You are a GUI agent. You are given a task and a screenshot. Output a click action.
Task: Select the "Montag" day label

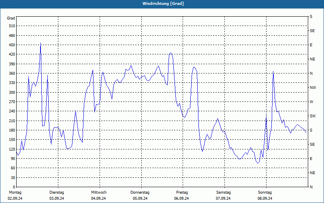pos(15,192)
